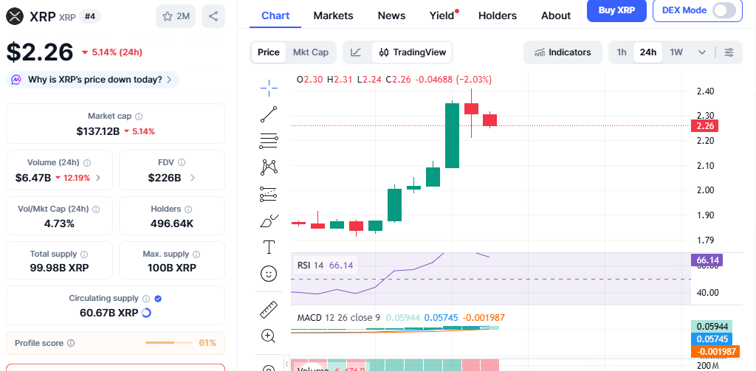756x371 pixels.
Task: Click the Buy XRP button
Action: tap(616, 10)
